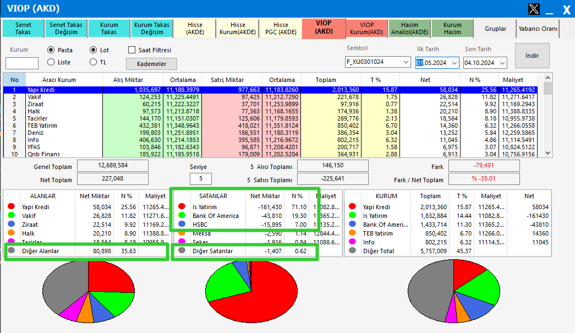Click the red dot next to Is Yatirim in SATANLAR
Image resolution: width=575 pixels, height=333 pixels.
[182, 206]
